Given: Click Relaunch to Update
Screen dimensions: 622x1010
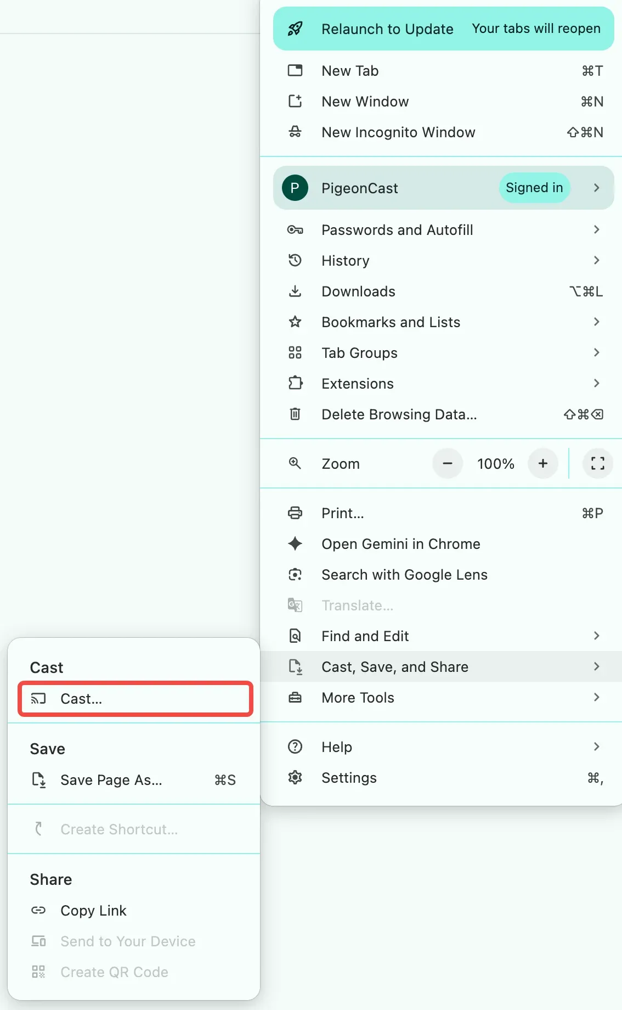Looking at the screenshot, I should [444, 29].
